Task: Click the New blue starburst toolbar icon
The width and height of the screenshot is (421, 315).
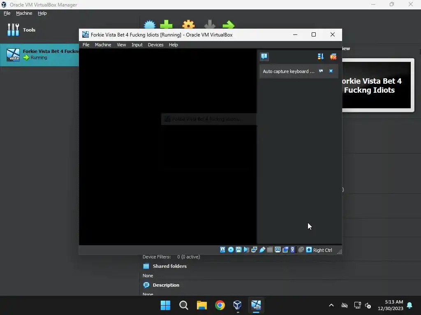Action: pyautogui.click(x=150, y=25)
